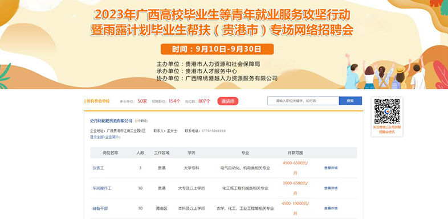Click the 50家 participating units count

pos(142,101)
